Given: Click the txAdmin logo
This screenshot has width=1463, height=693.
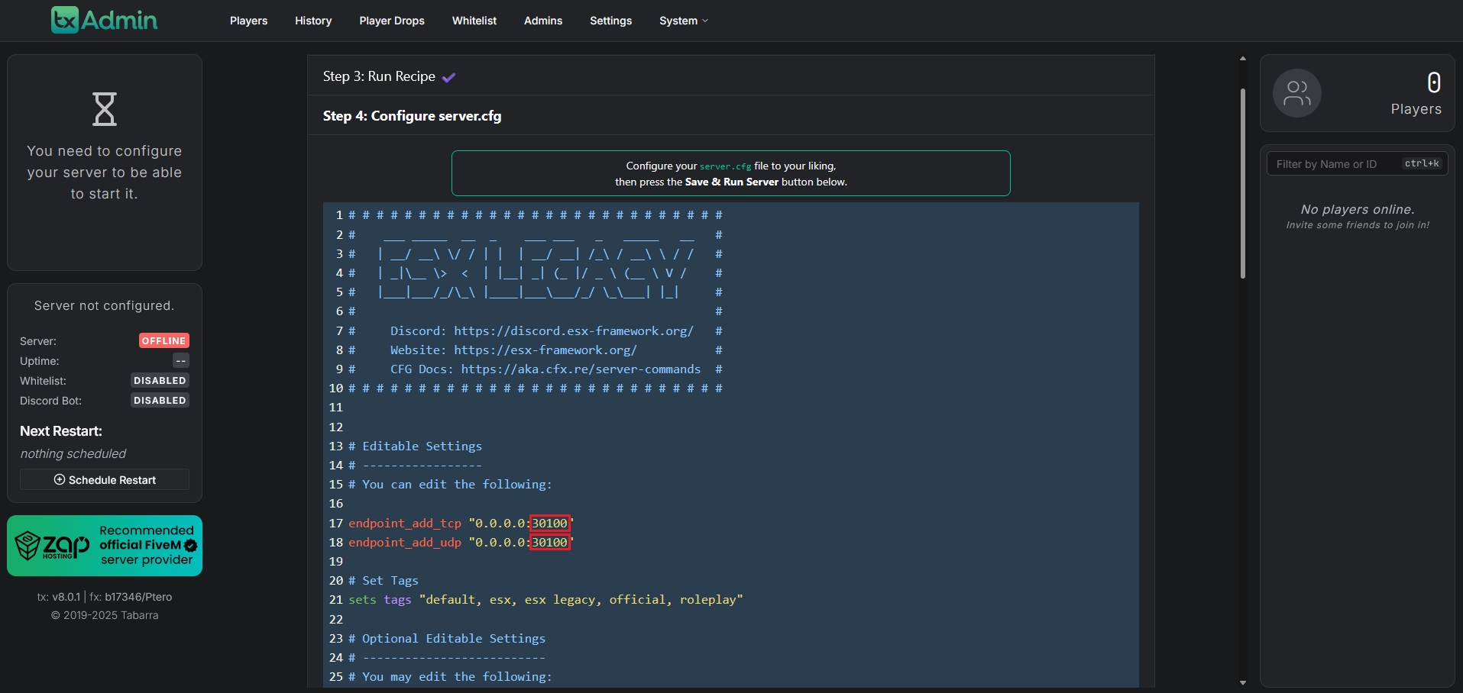Looking at the screenshot, I should pos(104,20).
